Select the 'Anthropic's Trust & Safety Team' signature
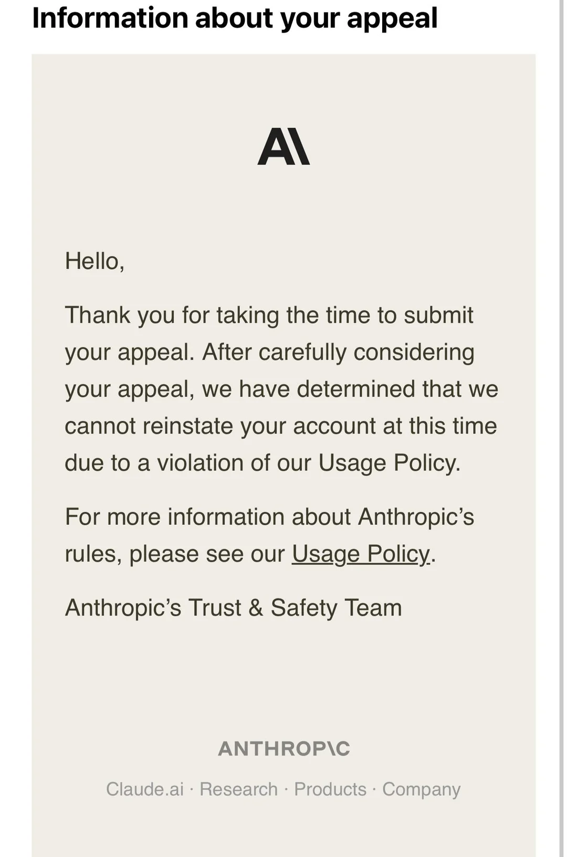The height and width of the screenshot is (857, 567). (234, 608)
